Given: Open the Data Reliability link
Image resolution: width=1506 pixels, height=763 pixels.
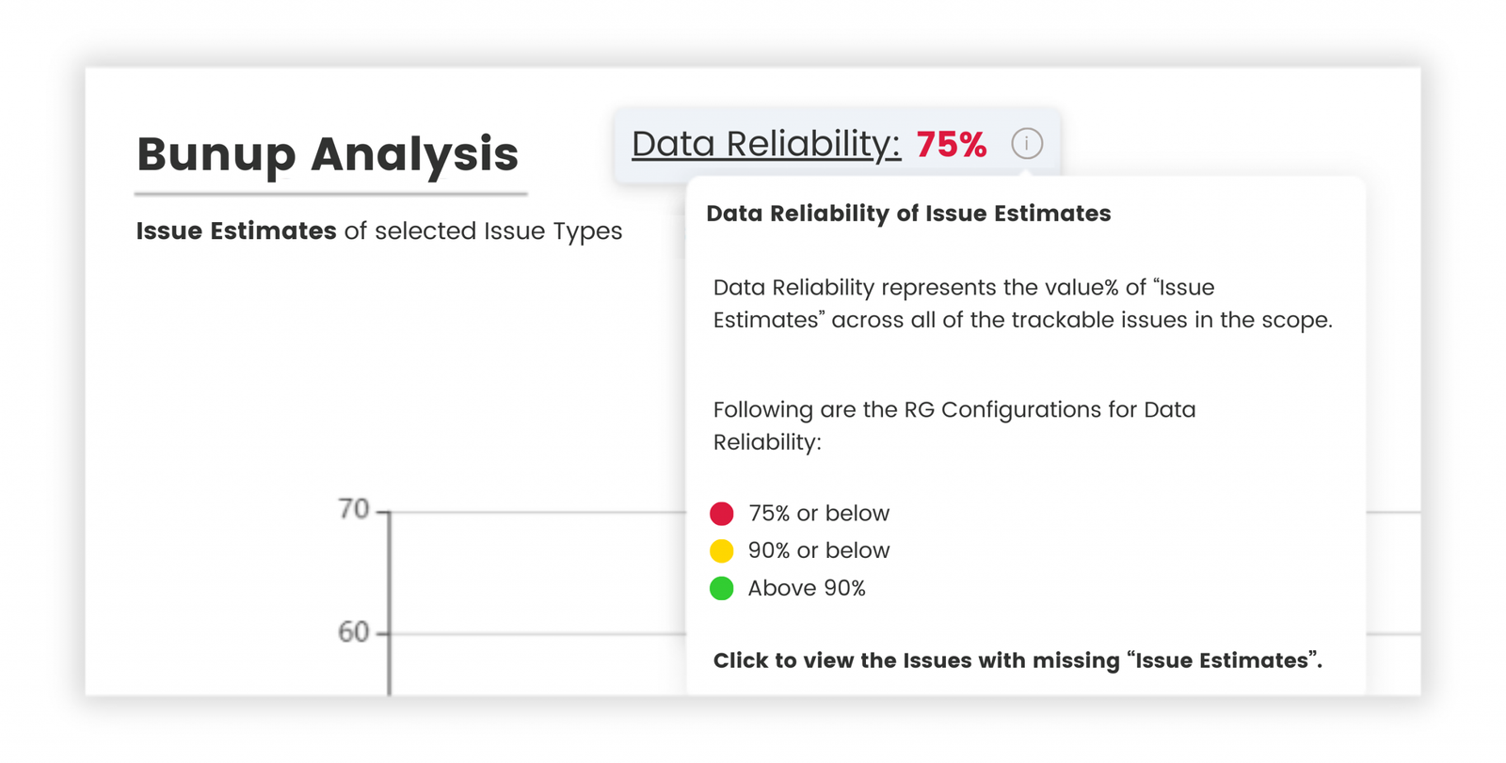Looking at the screenshot, I should click(x=765, y=144).
